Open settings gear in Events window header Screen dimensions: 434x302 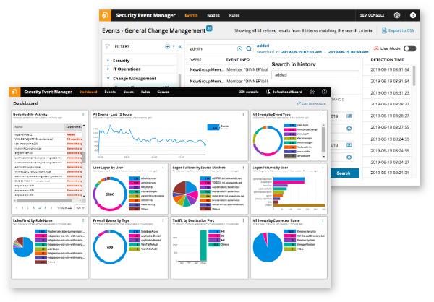coord(397,15)
